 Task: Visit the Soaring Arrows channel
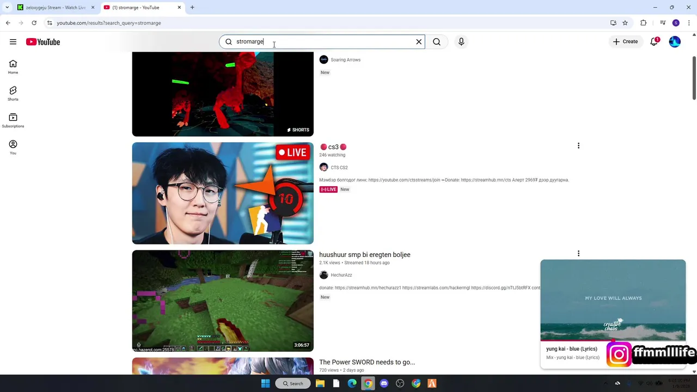tap(345, 60)
